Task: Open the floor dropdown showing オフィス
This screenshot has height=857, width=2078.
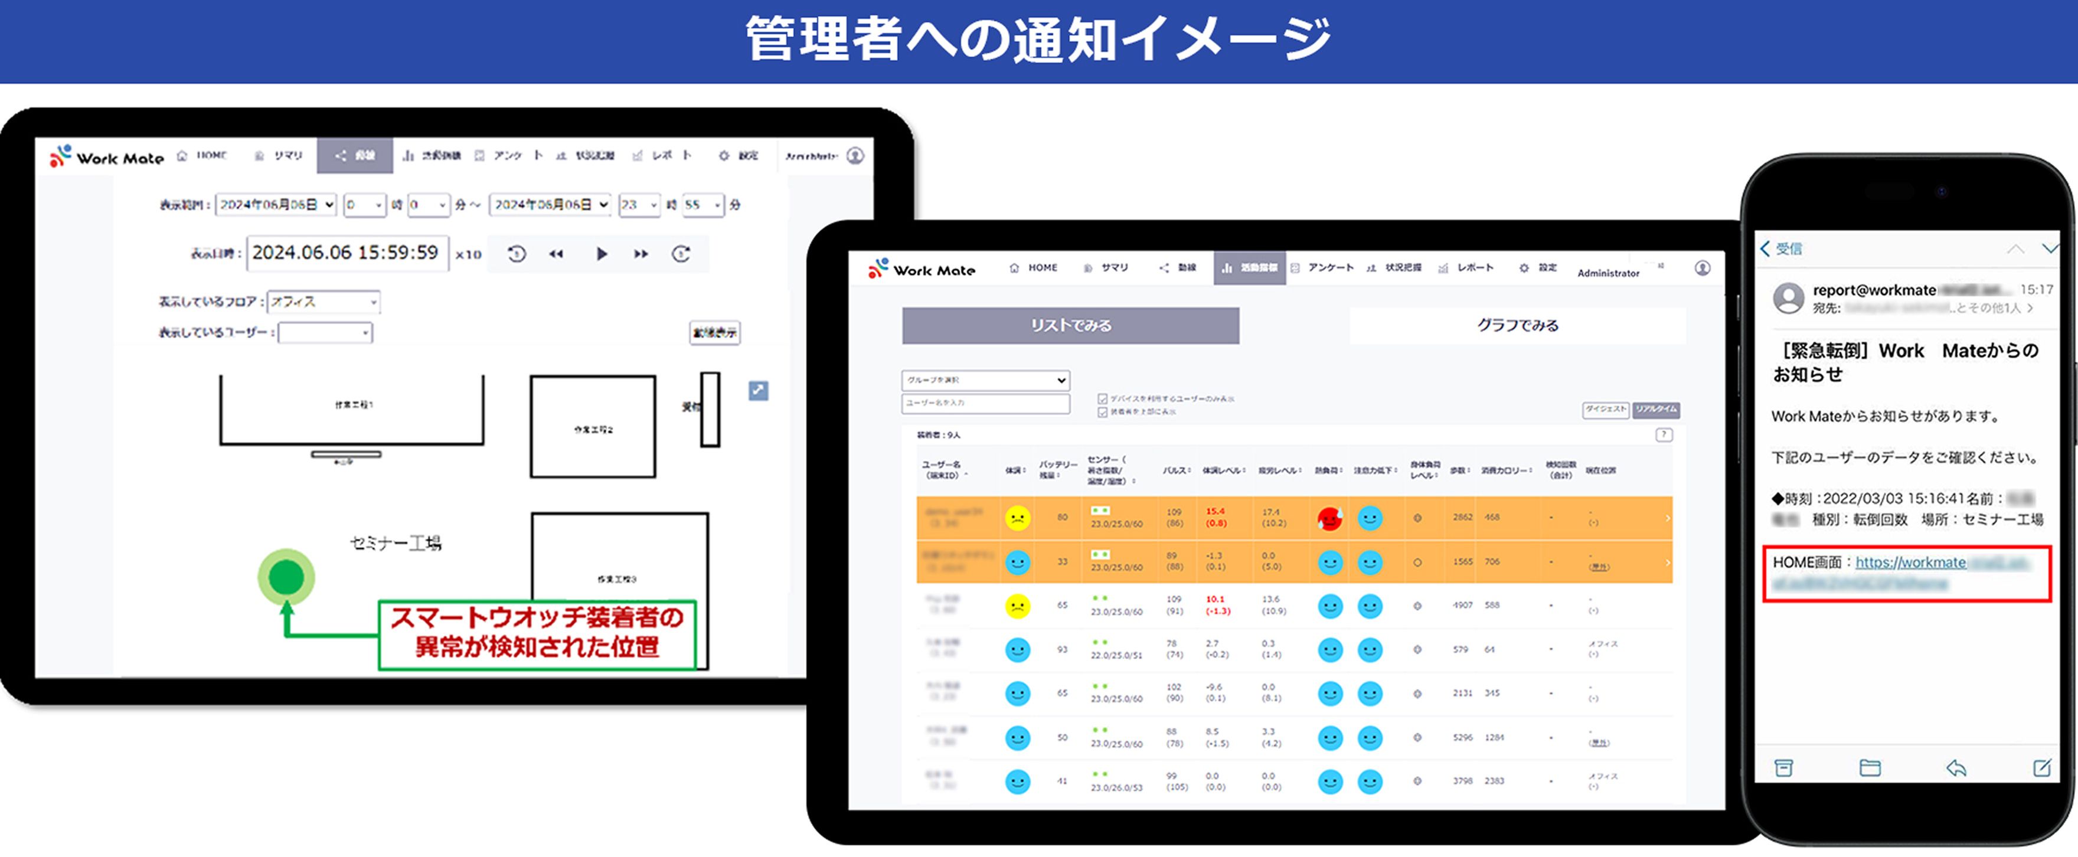Action: click(324, 302)
